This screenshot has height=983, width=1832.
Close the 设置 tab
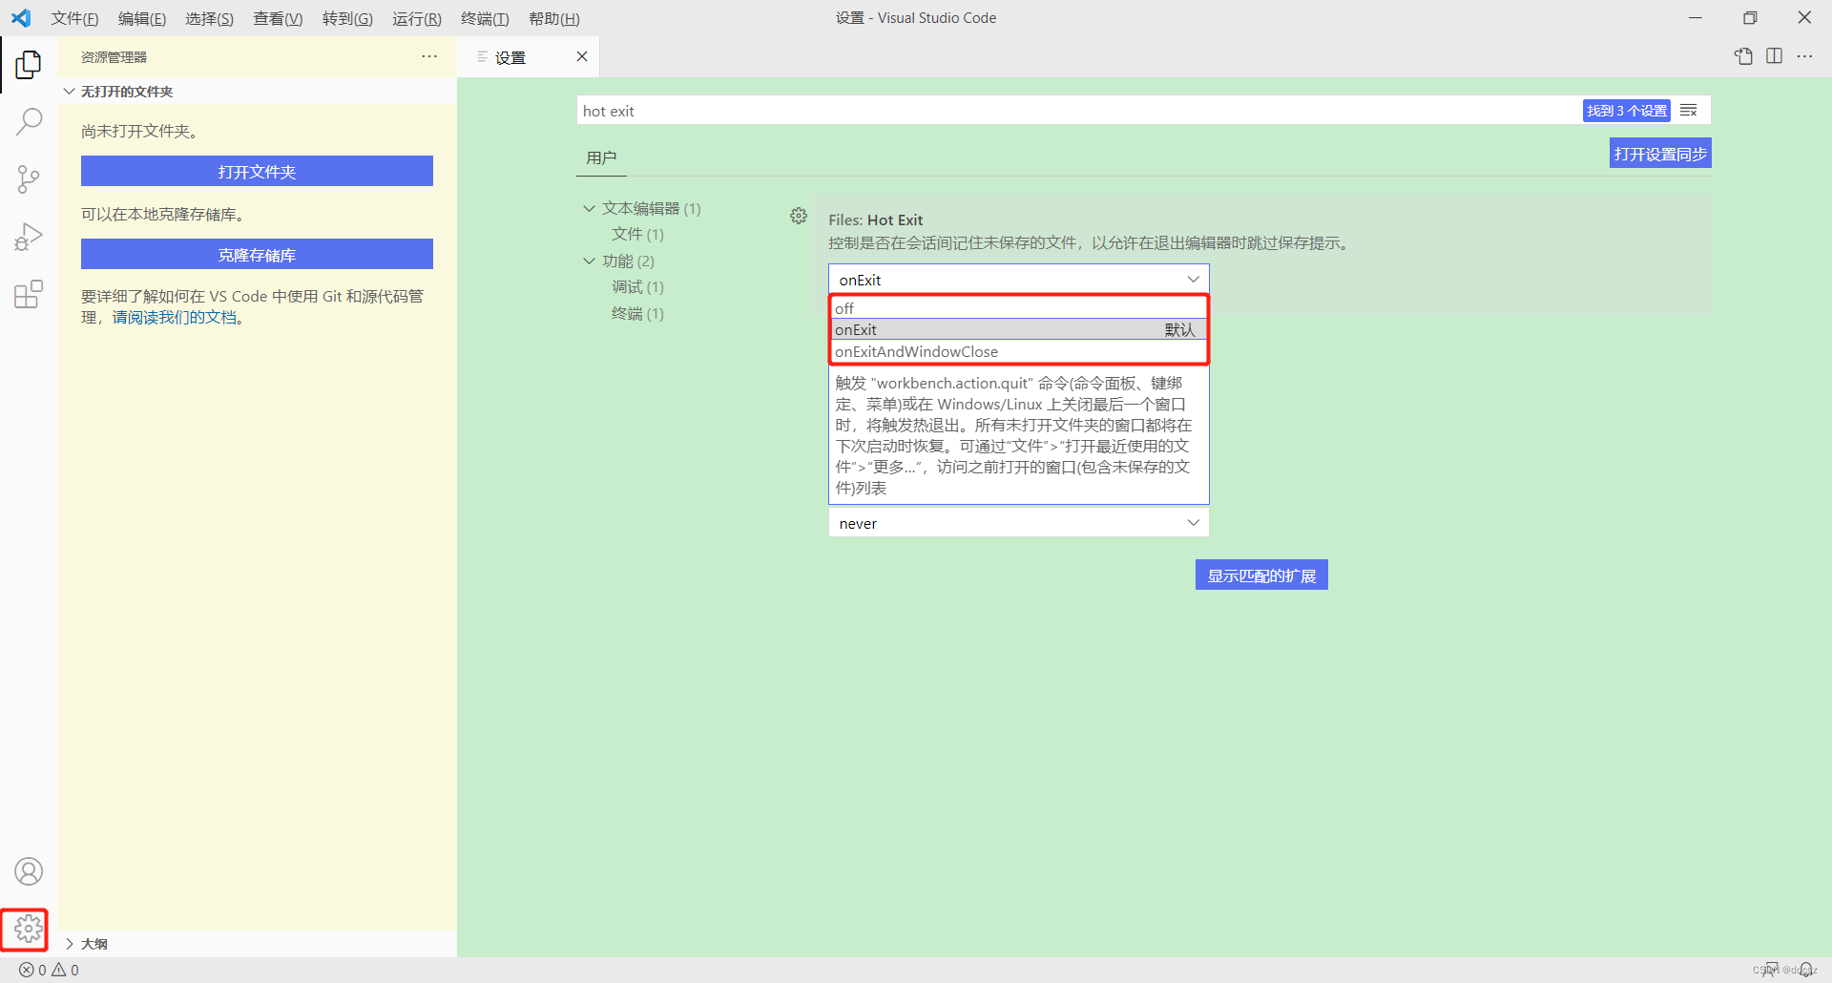(x=582, y=56)
